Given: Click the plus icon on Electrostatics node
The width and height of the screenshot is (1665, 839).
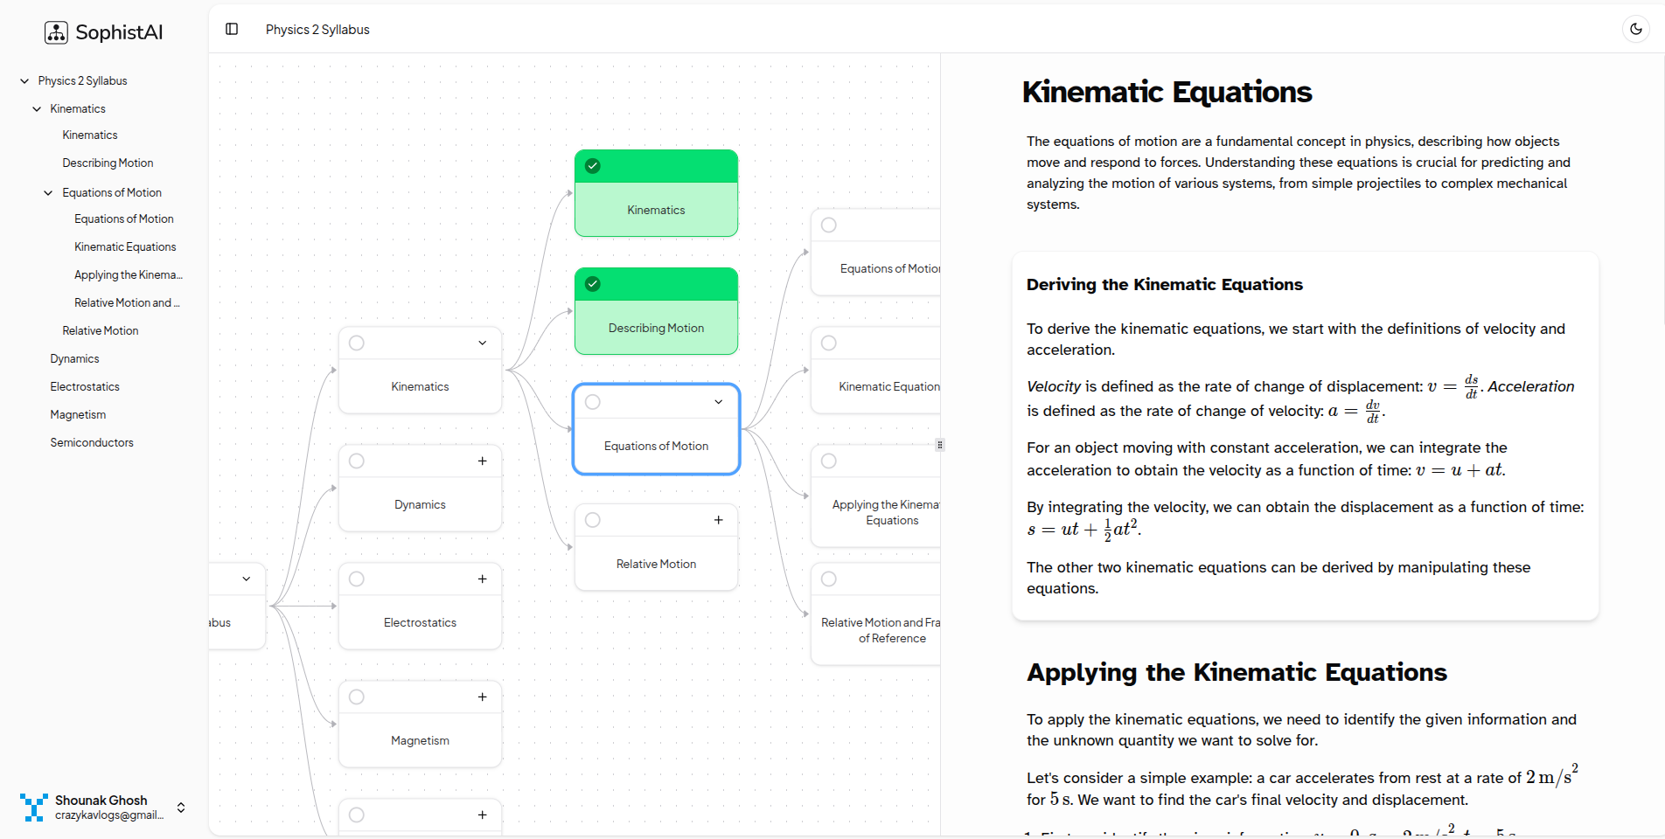Looking at the screenshot, I should click(482, 579).
